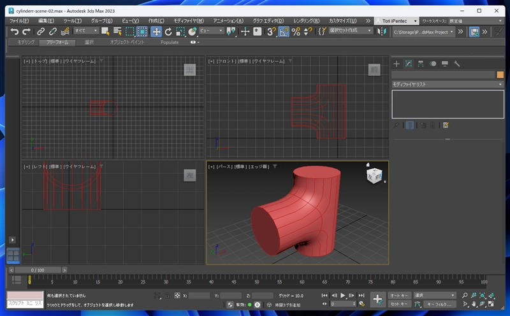Toggle the Percent Snap button
This screenshot has width=510, height=316.
click(296, 31)
